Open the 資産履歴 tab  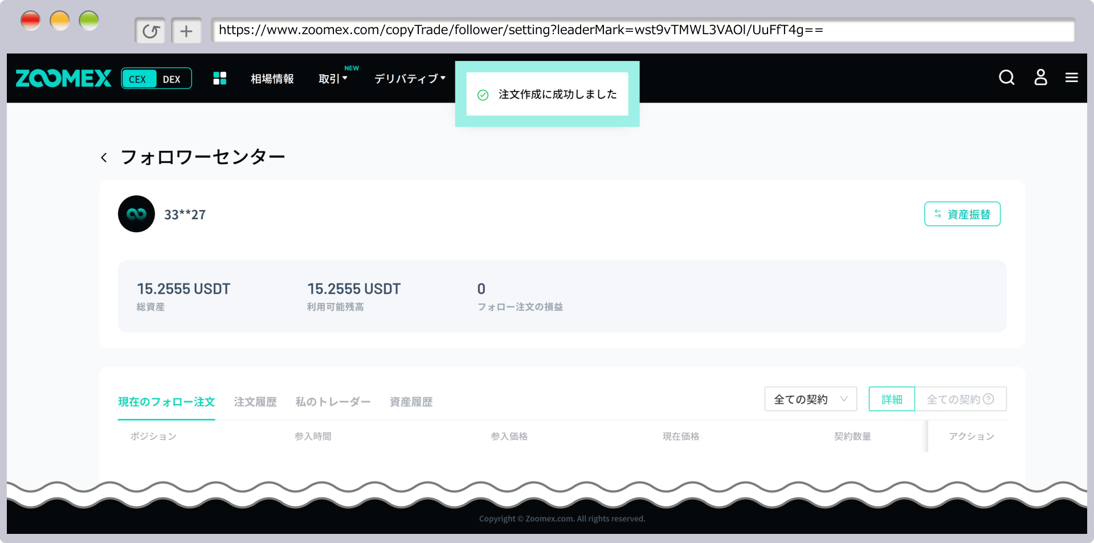pos(411,402)
